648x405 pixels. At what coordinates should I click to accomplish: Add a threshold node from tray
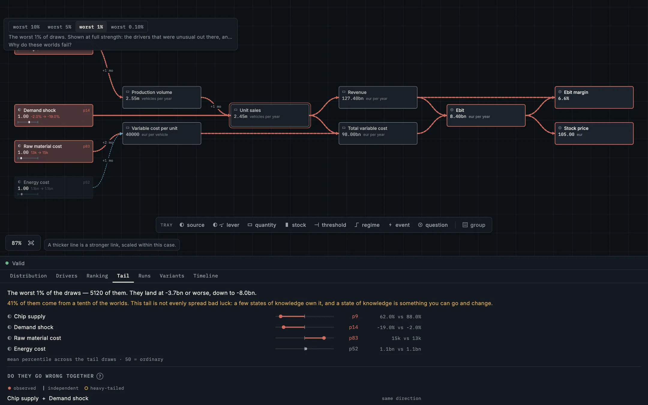coord(330,225)
